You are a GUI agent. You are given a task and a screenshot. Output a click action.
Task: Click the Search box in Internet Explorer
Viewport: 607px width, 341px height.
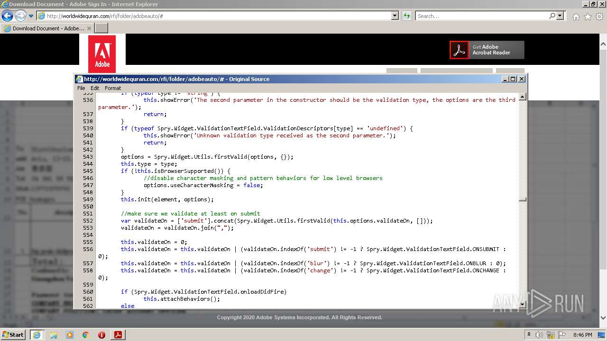pos(482,16)
